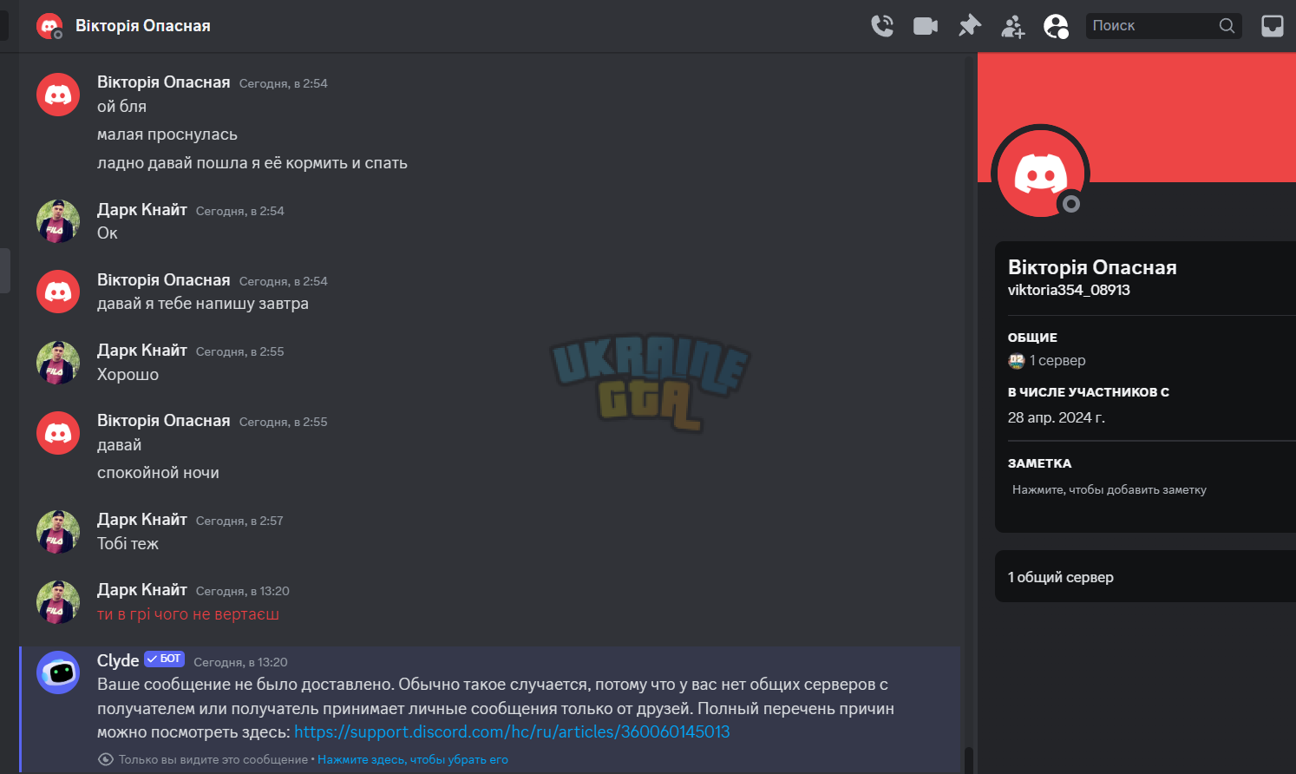Open pinned messages pin icon
This screenshot has width=1296, height=774.
point(969,26)
